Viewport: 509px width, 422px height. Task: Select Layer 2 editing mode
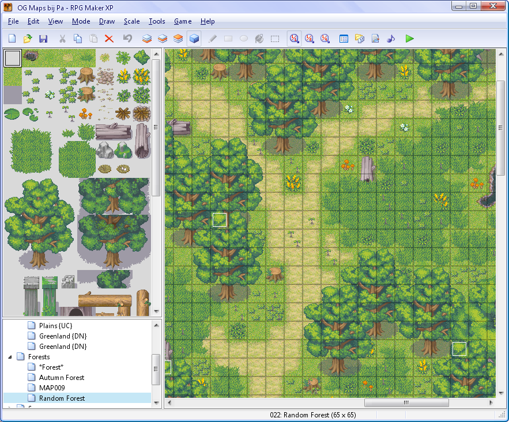[163, 39]
